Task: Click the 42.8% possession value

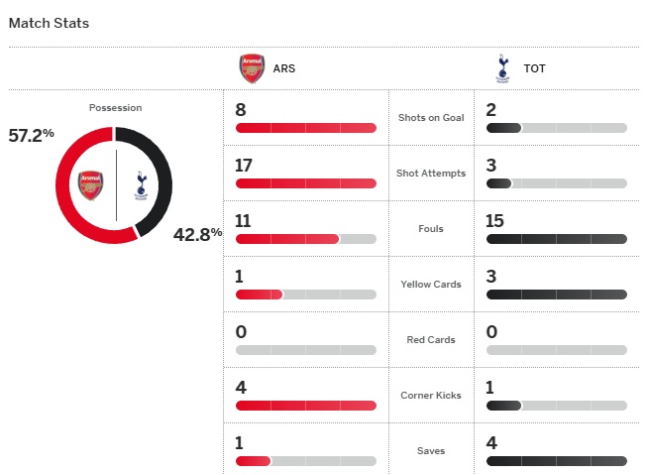Action: [x=197, y=234]
